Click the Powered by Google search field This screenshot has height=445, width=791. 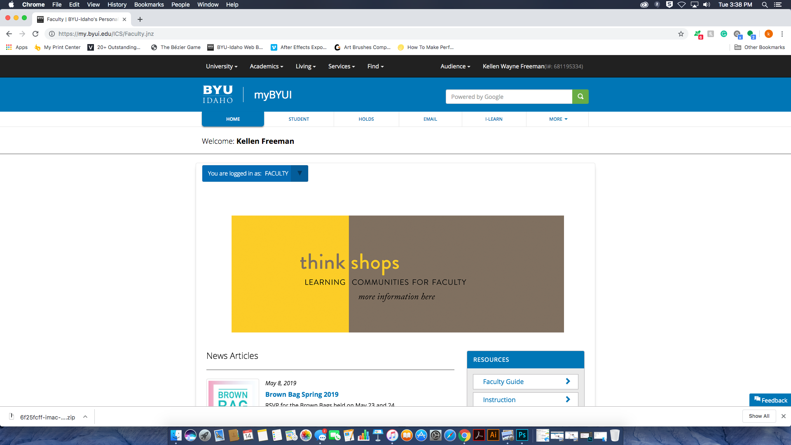tap(509, 96)
